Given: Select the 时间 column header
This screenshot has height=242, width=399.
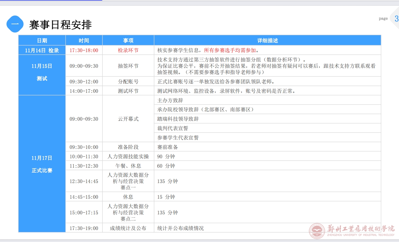Looking at the screenshot, I should 84,40.
